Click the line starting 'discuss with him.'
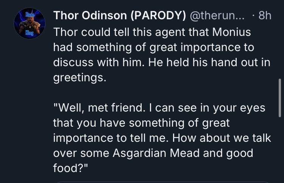 [162, 62]
